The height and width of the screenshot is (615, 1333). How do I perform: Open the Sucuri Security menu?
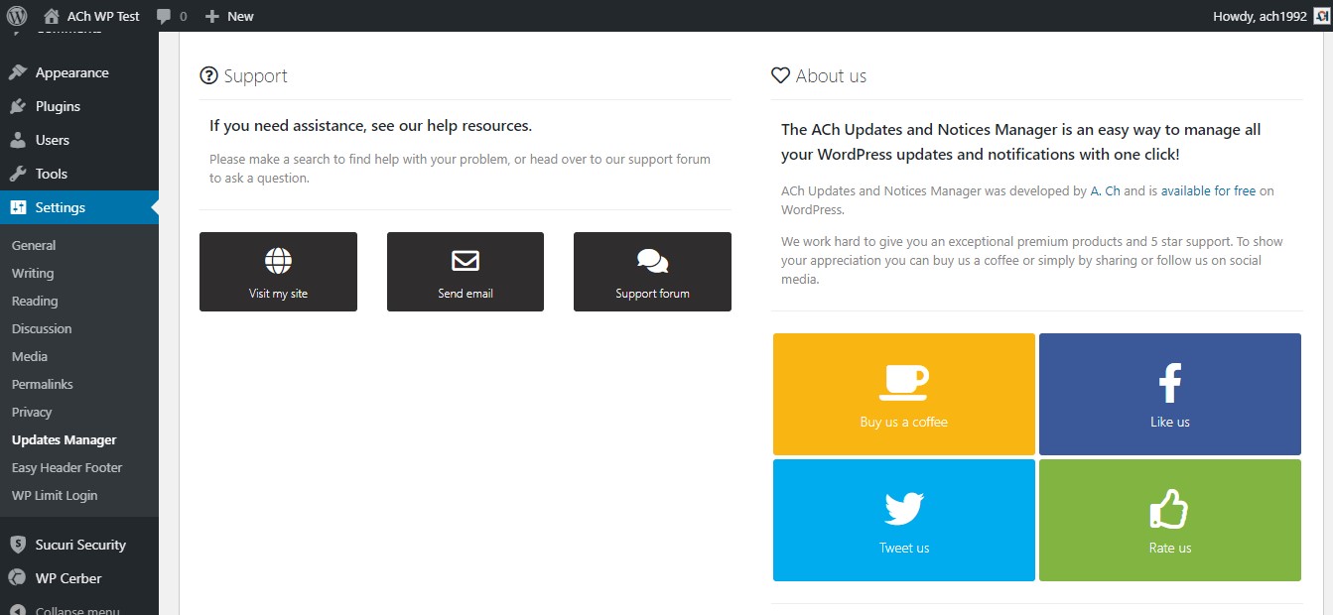click(79, 545)
